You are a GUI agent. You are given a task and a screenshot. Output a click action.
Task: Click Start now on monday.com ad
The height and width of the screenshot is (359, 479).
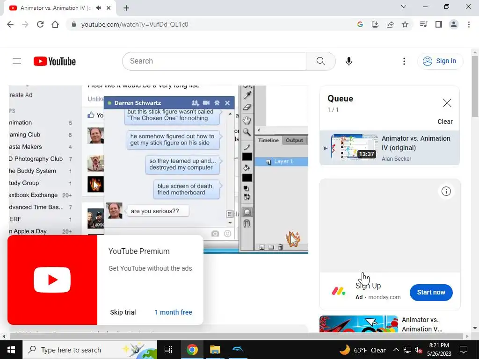coord(431,293)
